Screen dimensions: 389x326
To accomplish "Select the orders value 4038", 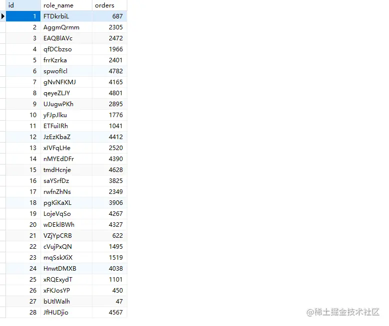I will (x=109, y=269).
